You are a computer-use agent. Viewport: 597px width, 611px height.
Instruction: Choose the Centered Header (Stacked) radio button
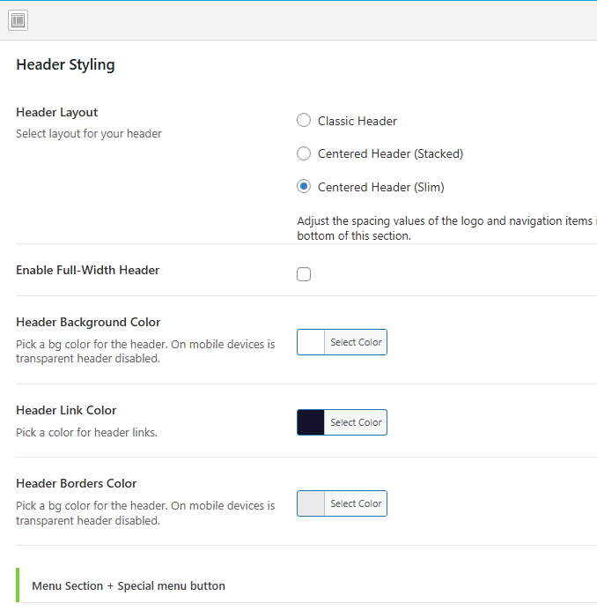(304, 153)
